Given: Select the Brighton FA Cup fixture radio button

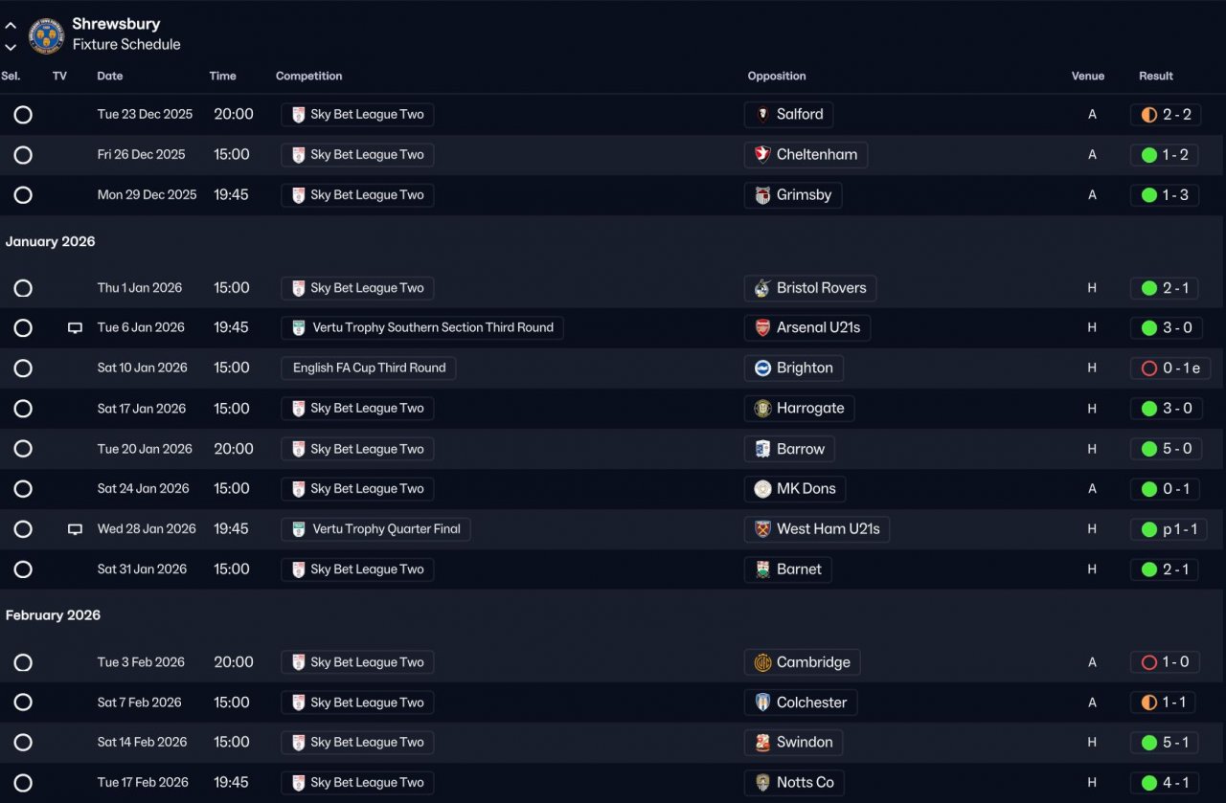Looking at the screenshot, I should (x=23, y=368).
